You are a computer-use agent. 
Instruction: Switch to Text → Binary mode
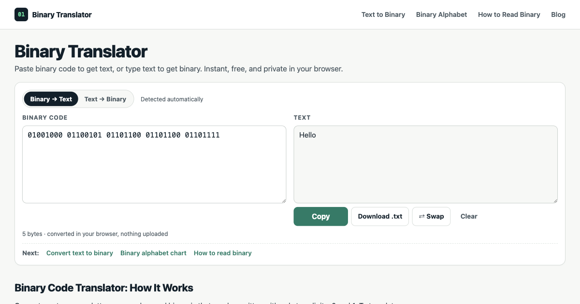[105, 99]
